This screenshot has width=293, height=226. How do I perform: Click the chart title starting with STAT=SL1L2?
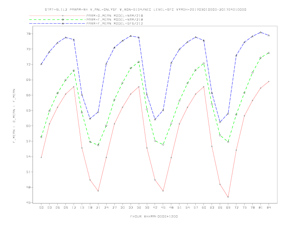coord(145,10)
